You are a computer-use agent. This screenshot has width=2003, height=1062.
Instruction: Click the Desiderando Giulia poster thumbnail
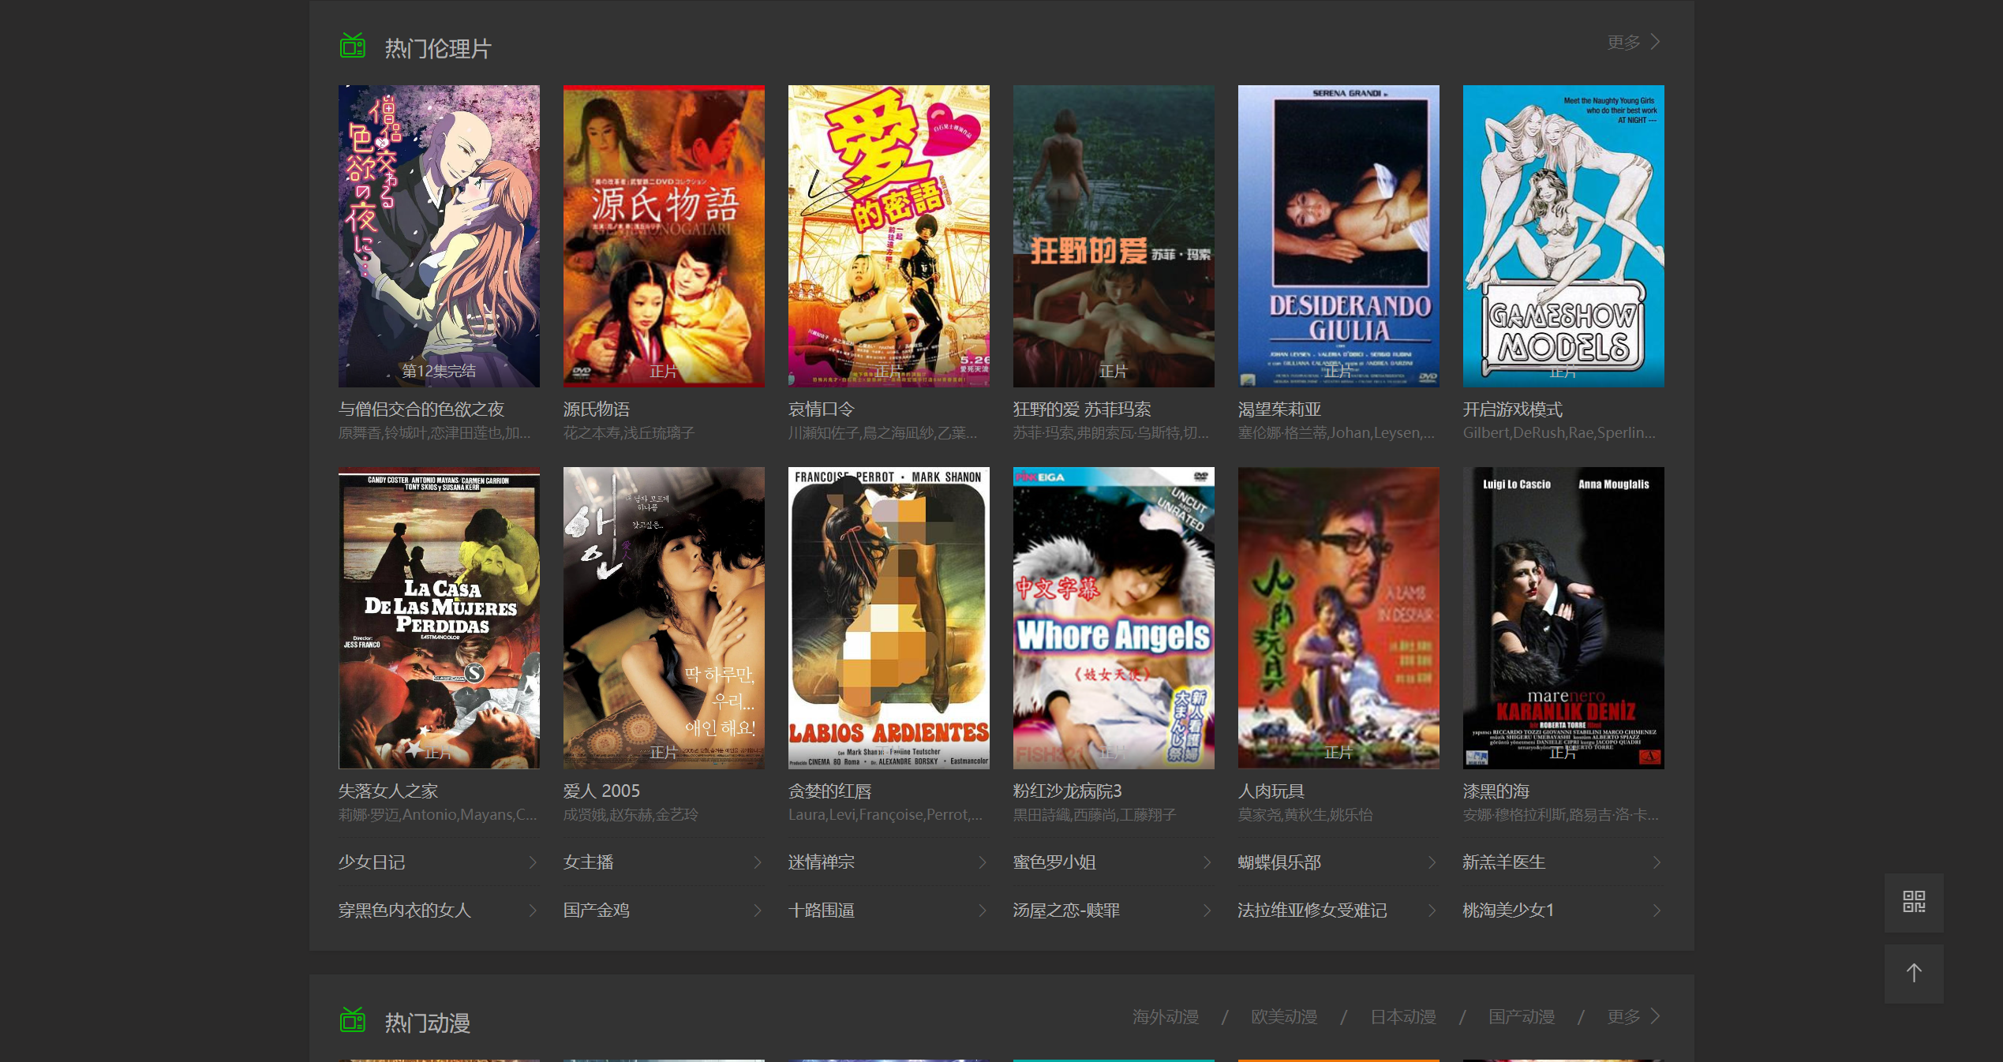pos(1338,236)
